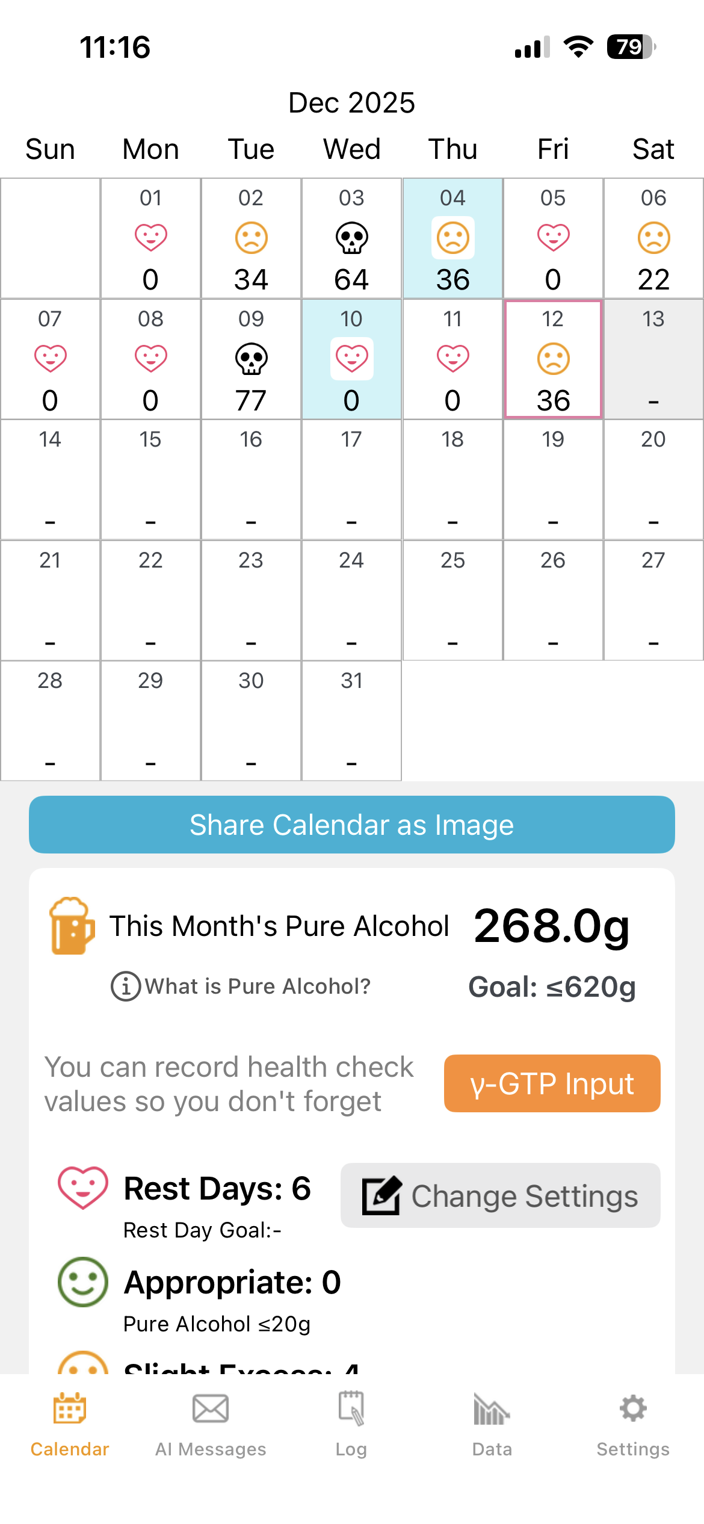Click the Change Settings button
704x1524 pixels.
(500, 1195)
